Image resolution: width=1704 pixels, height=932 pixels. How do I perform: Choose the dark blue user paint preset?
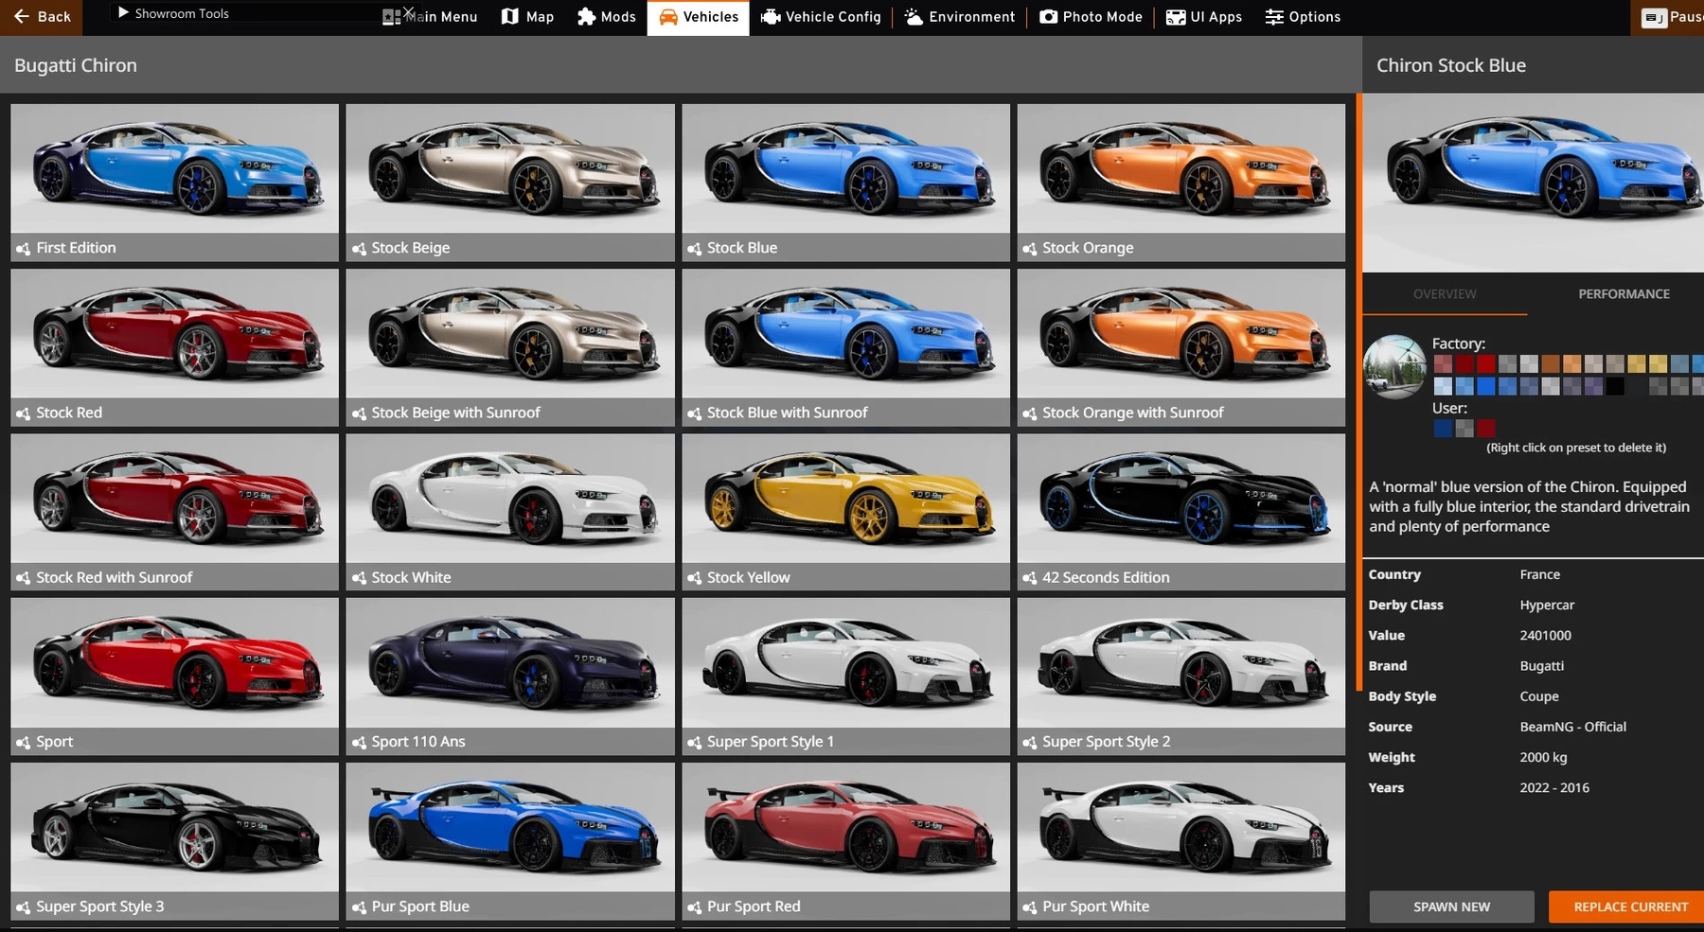pos(1442,429)
